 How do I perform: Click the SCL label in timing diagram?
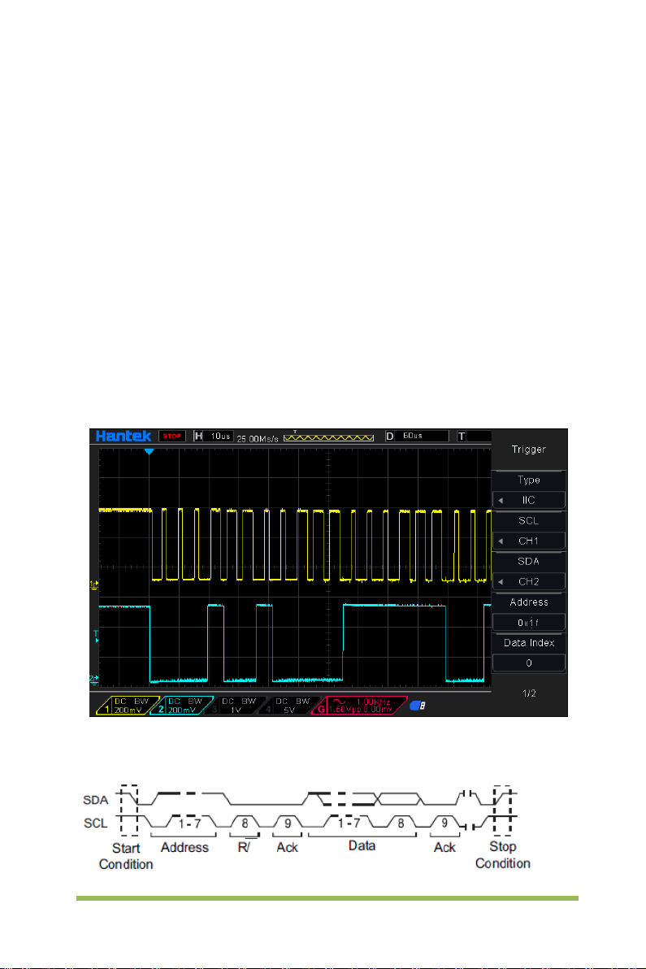pyautogui.click(x=96, y=823)
